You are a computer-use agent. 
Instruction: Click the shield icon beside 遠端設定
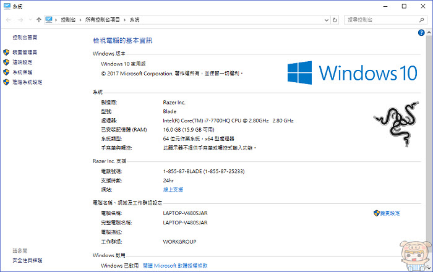click(6, 62)
